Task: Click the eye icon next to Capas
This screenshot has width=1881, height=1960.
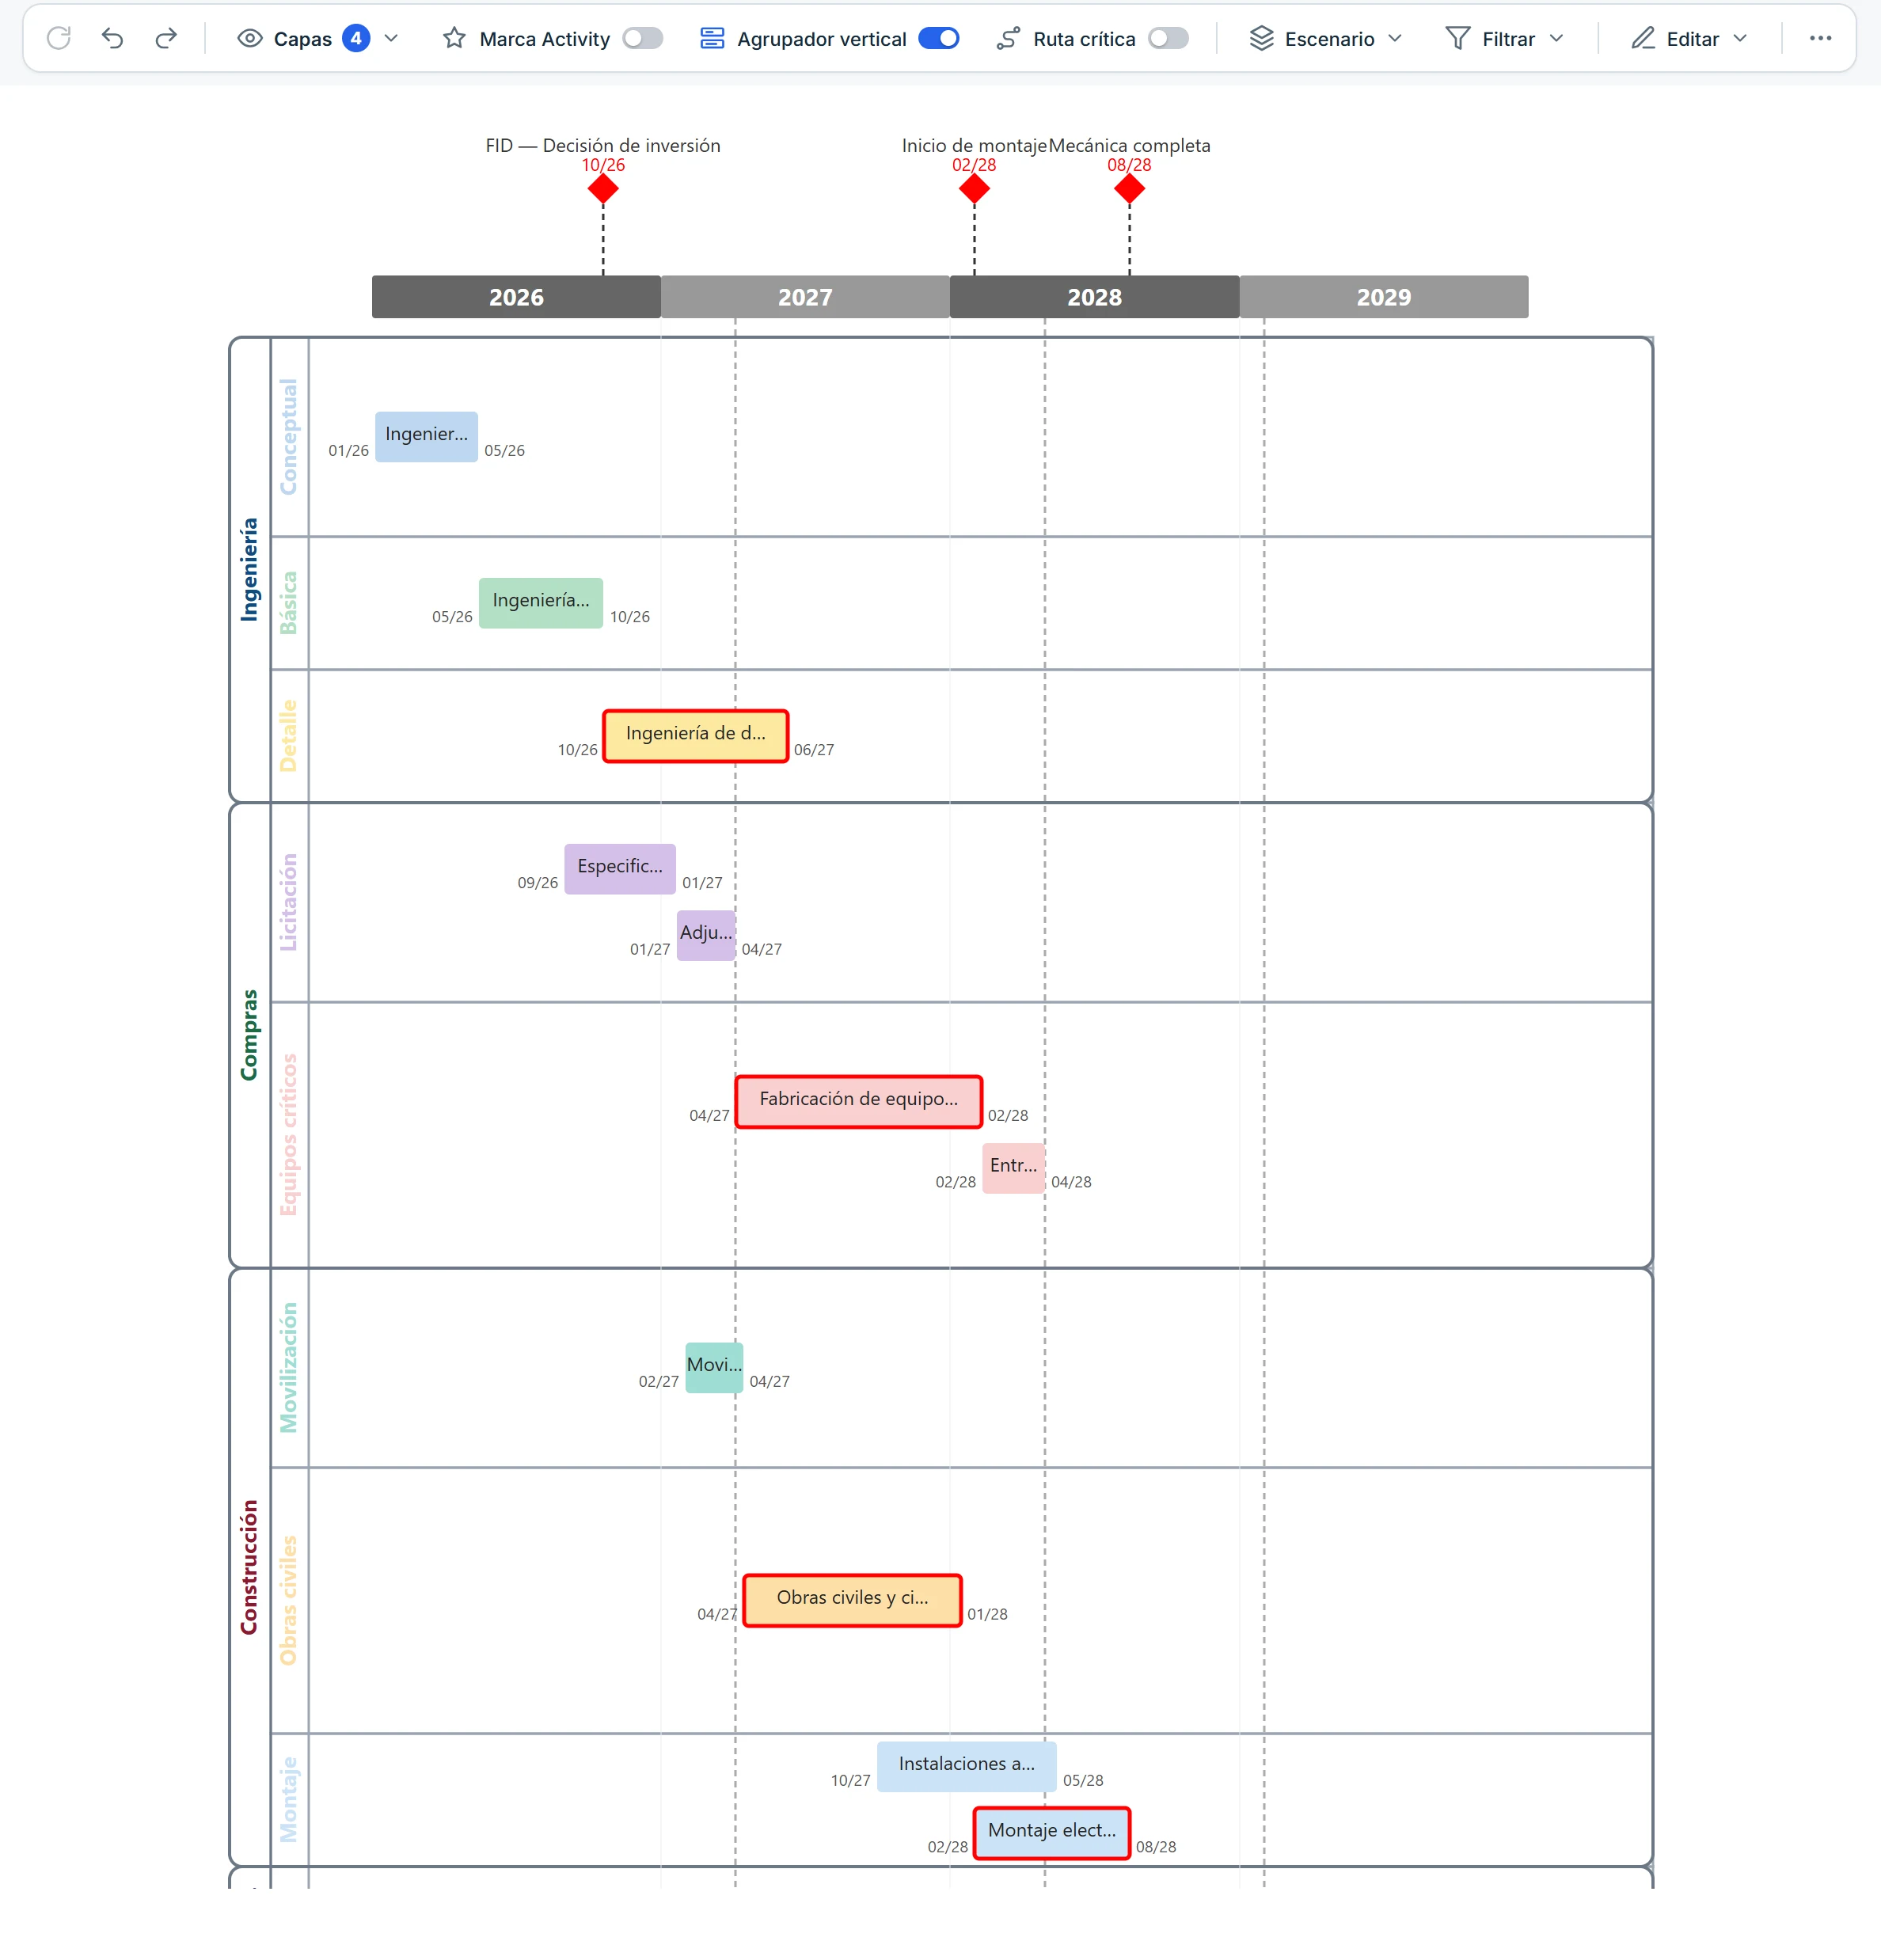Action: point(250,38)
